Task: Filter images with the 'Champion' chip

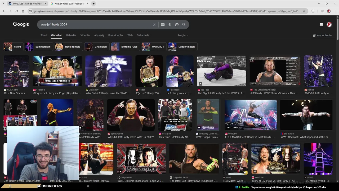Action: point(97,47)
